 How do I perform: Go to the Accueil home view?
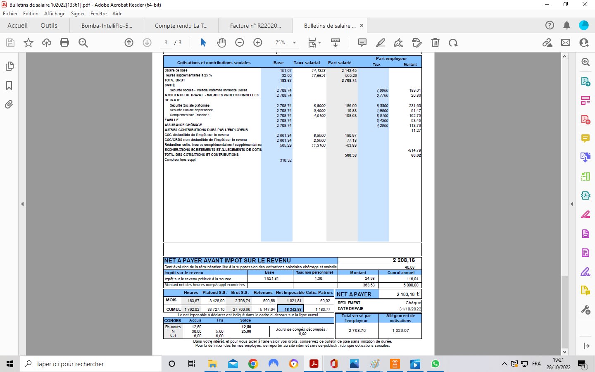point(17,26)
